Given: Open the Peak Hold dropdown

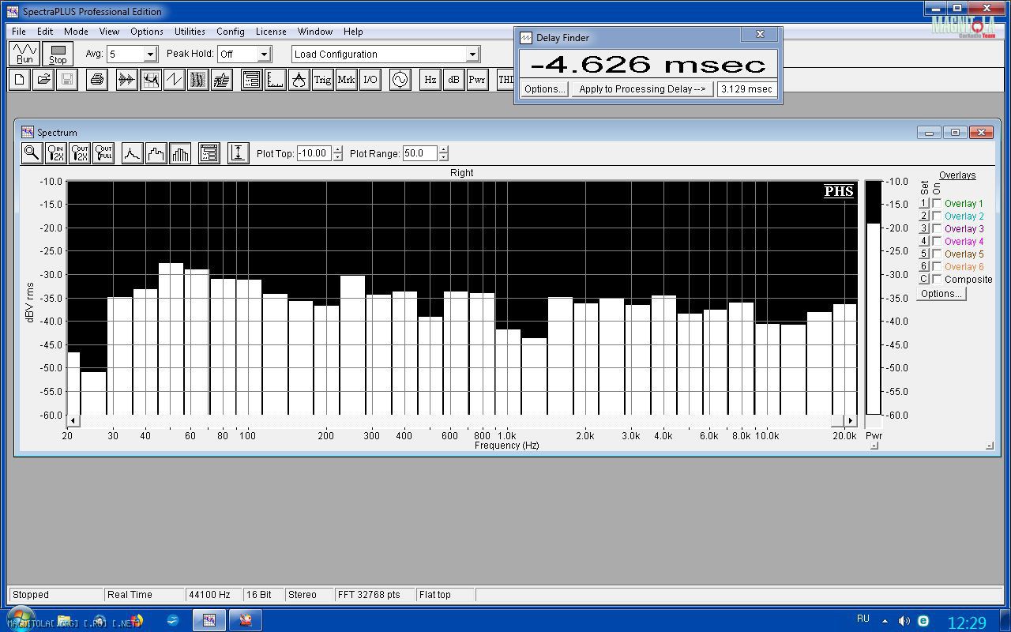Looking at the screenshot, I should 264,55.
